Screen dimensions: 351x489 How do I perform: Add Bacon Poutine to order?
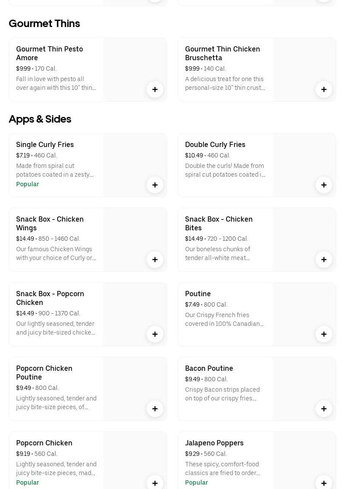point(324,409)
